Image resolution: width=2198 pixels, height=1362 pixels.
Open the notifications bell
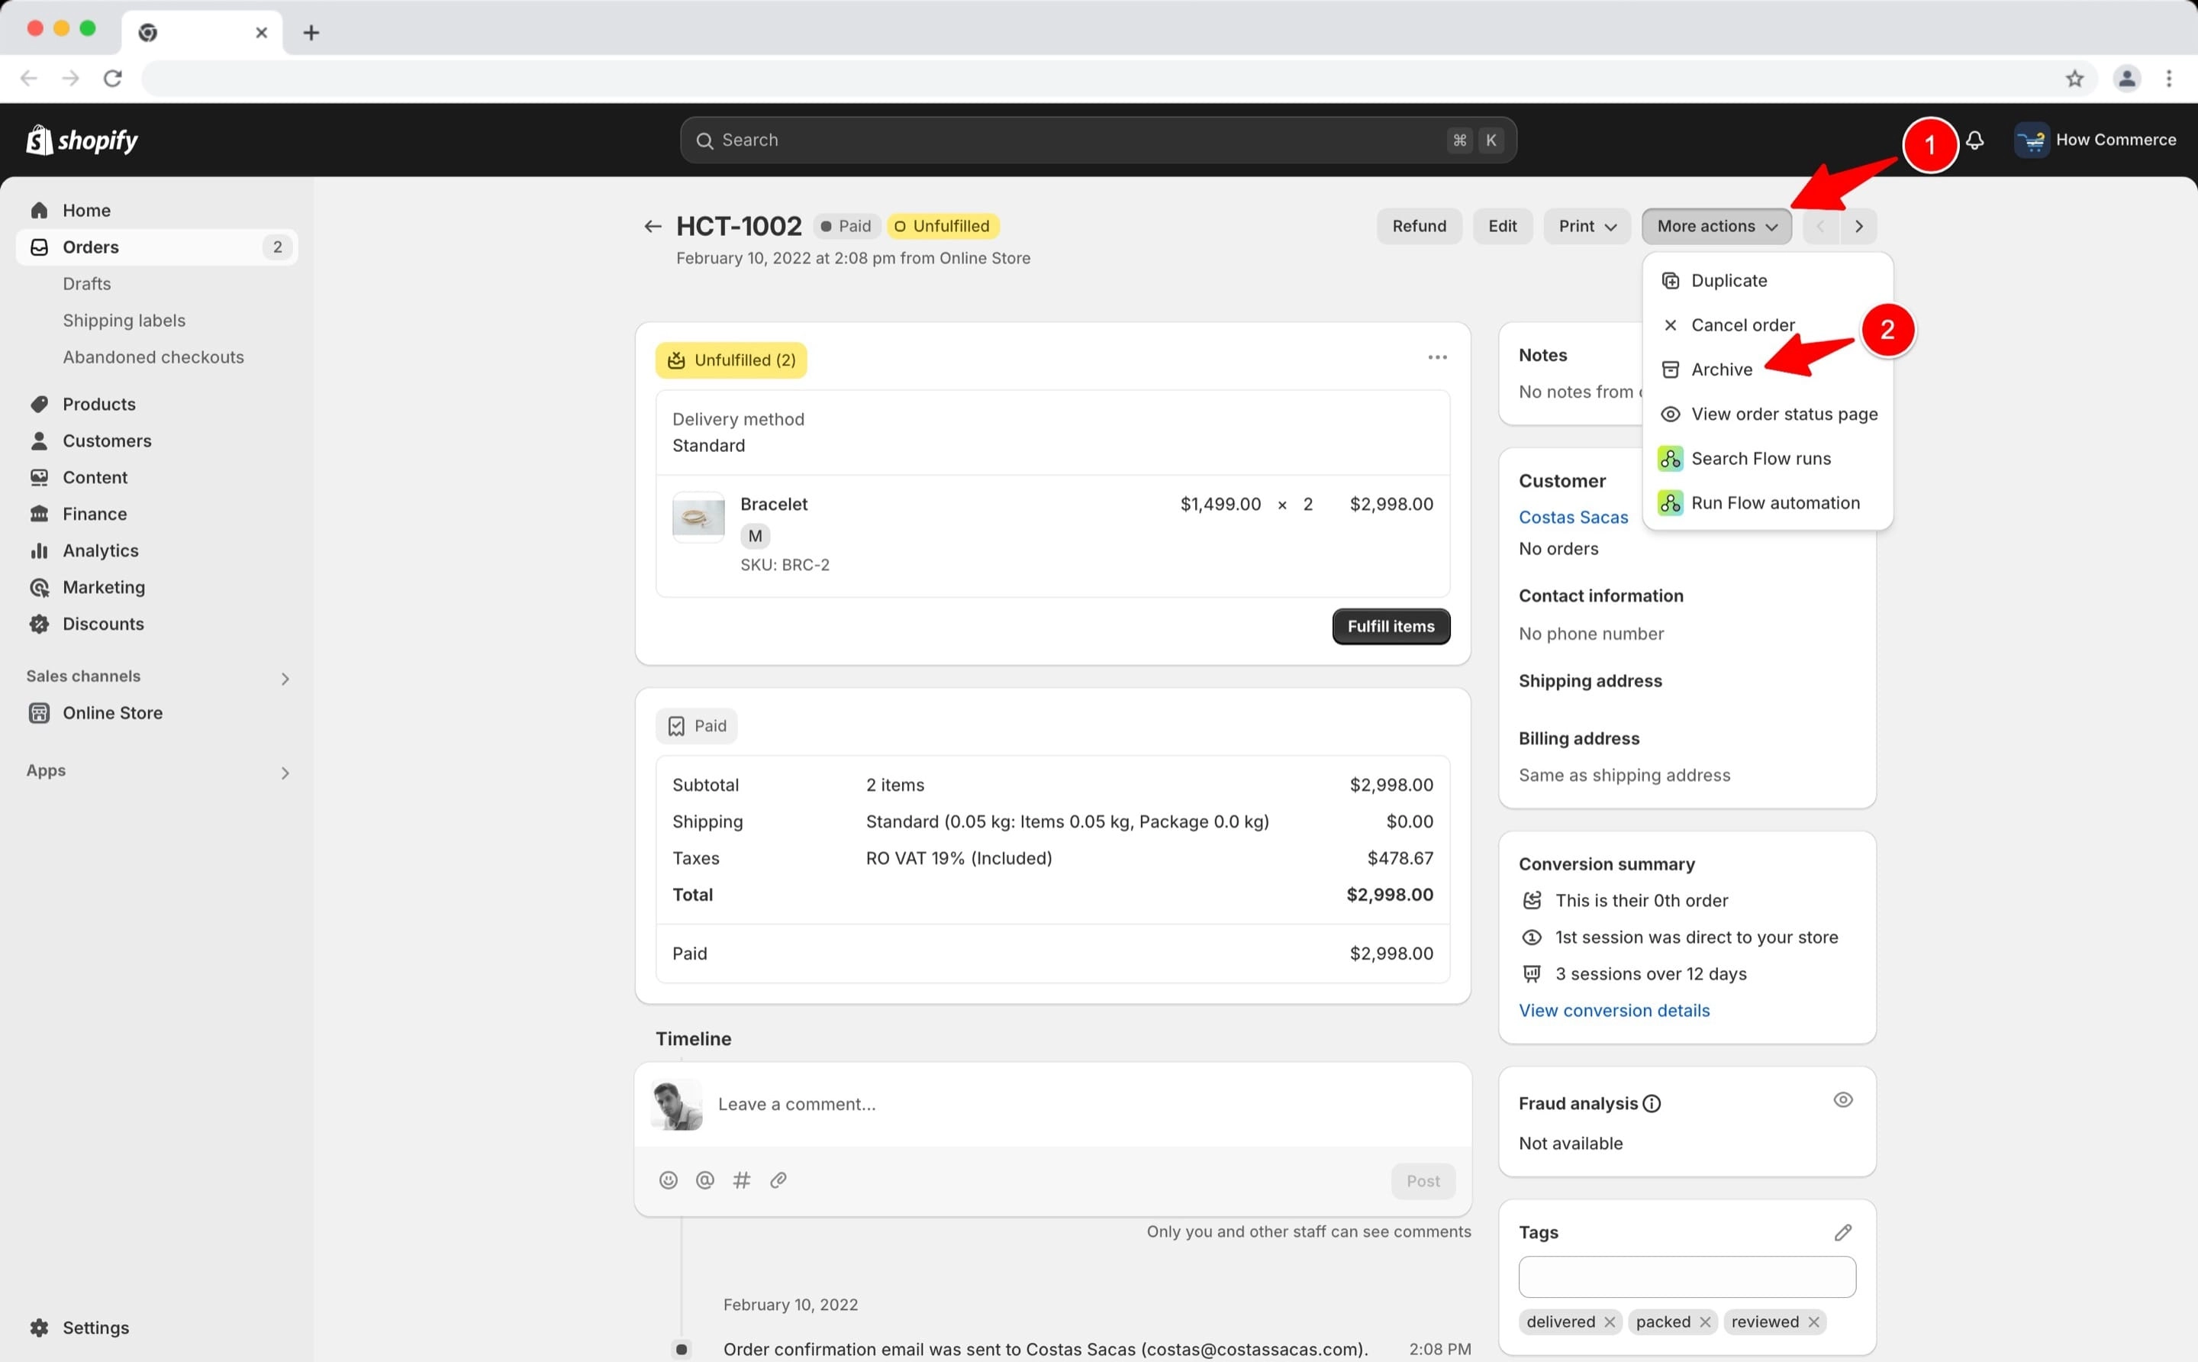(1974, 140)
